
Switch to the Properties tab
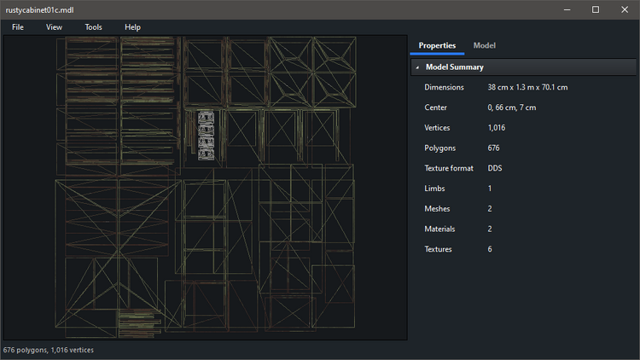click(x=437, y=46)
